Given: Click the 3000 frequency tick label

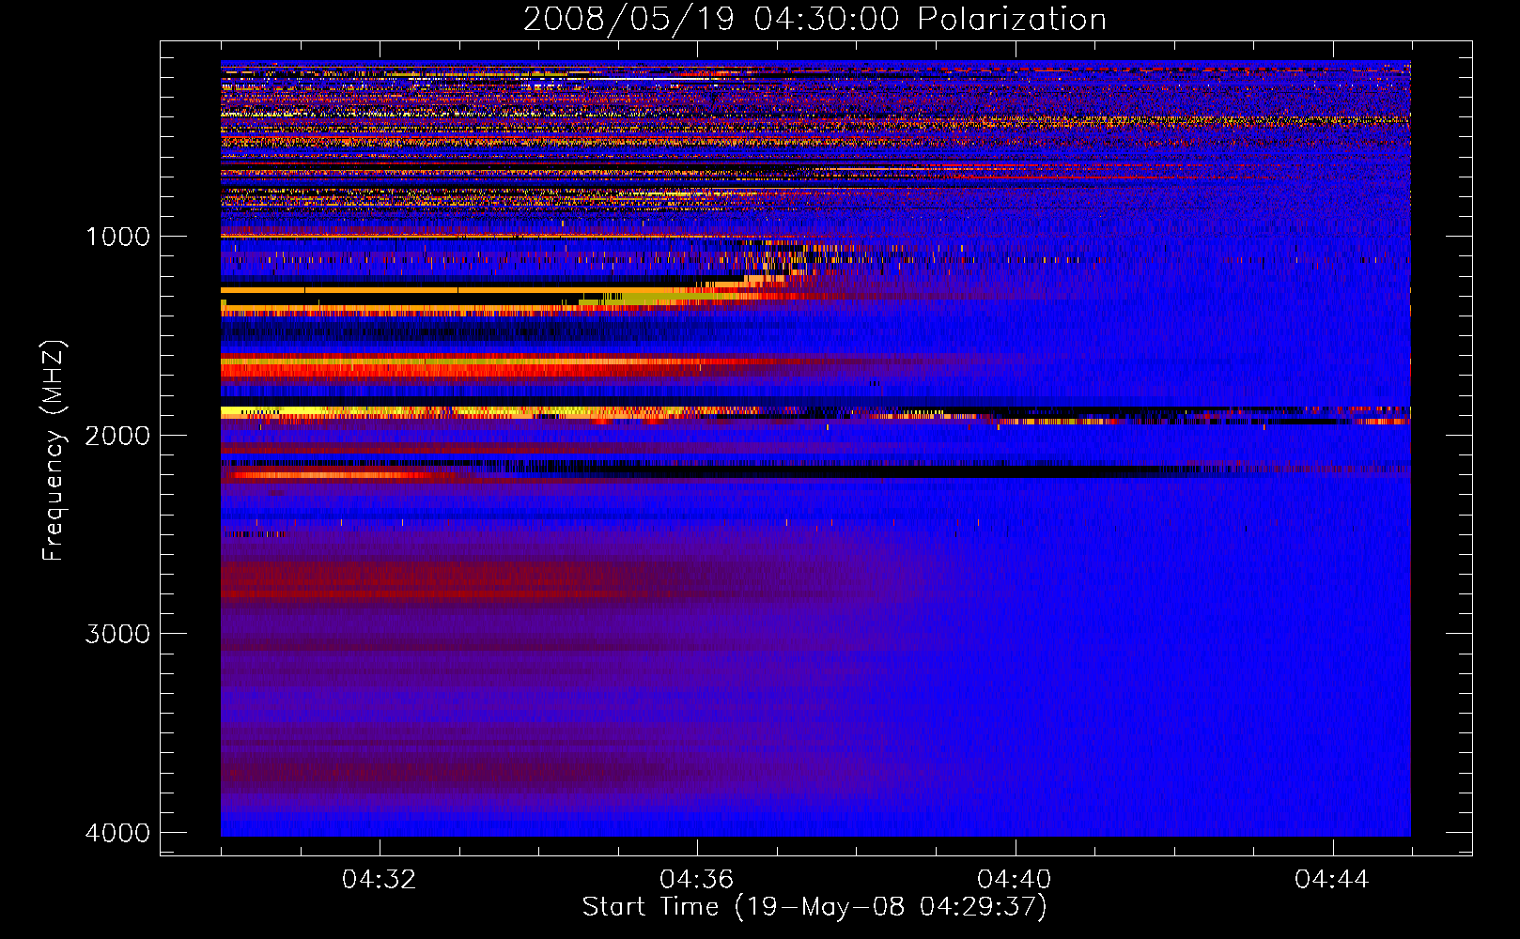Looking at the screenshot, I should pos(117,634).
